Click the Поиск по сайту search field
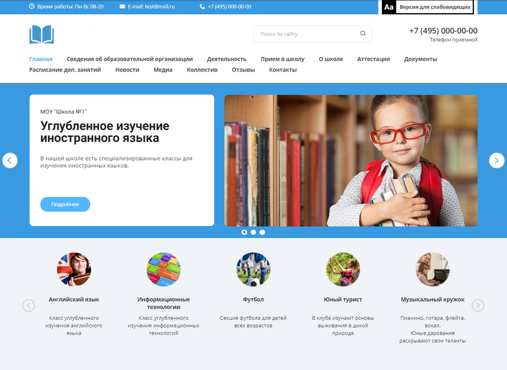The image size is (507, 370). click(x=312, y=34)
